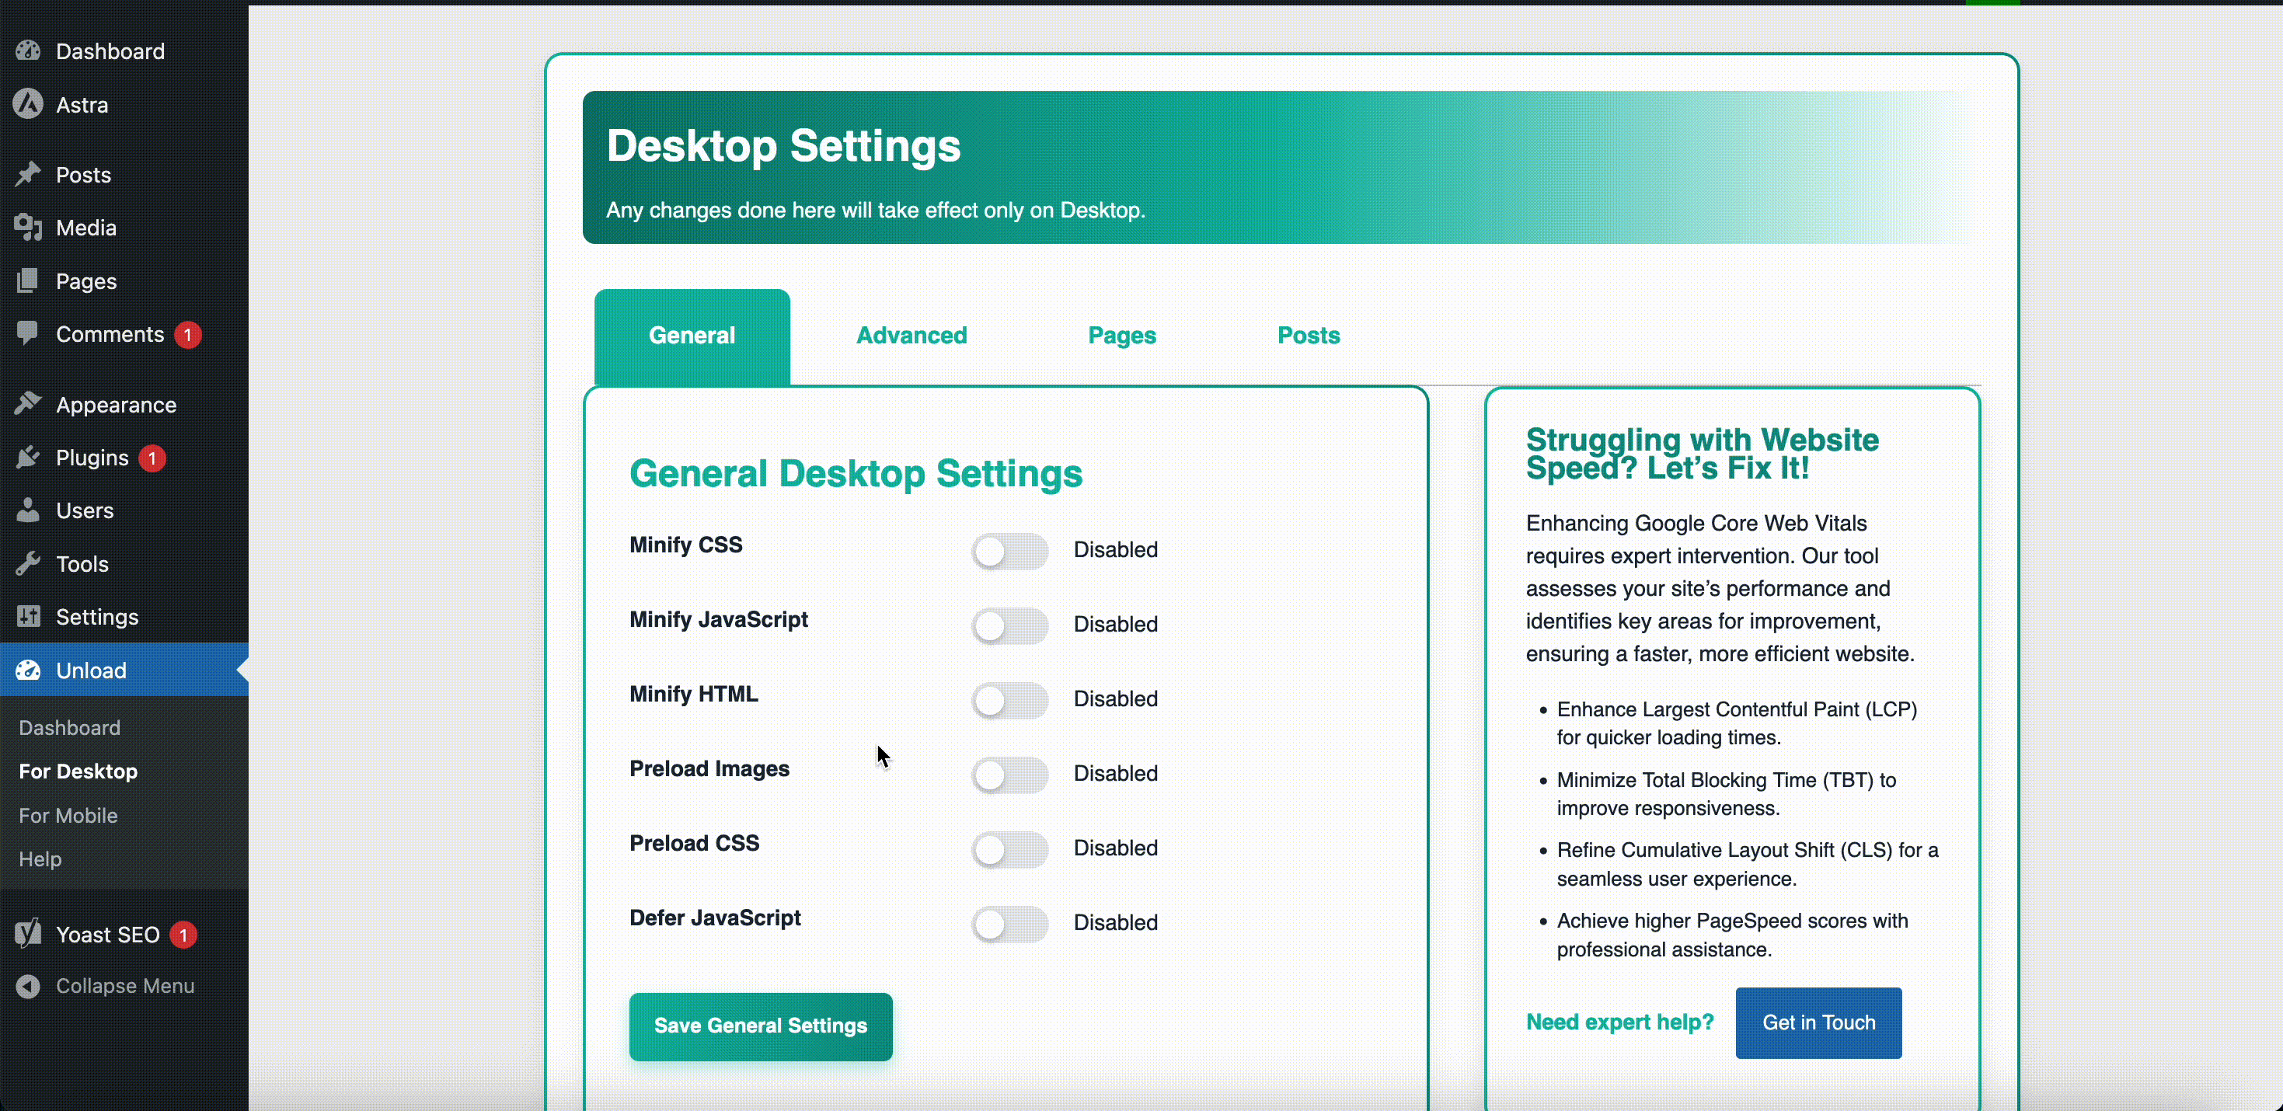Open the Users menu item
The height and width of the screenshot is (1111, 2283).
124,510
